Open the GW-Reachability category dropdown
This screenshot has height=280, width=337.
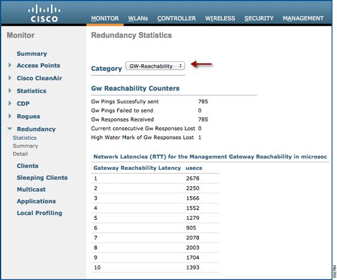pos(155,66)
